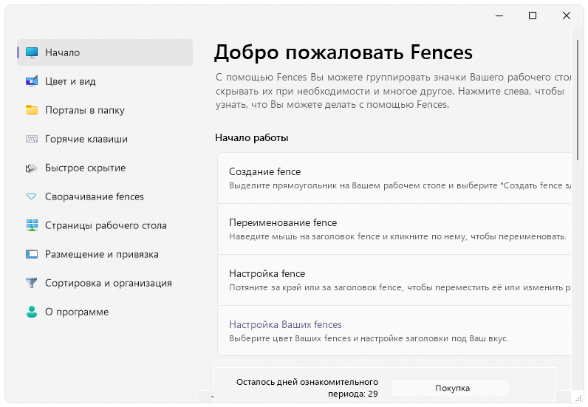The height and width of the screenshot is (407, 588).
Task: Click the person icon for О программе
Action: 32,312
